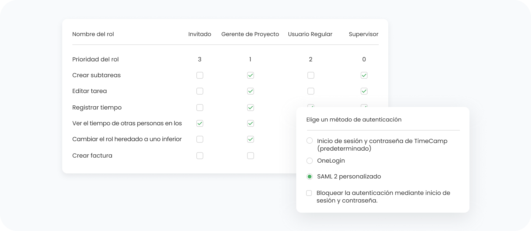
Task: Check Crear subtareas for Invitado
Action: (200, 75)
